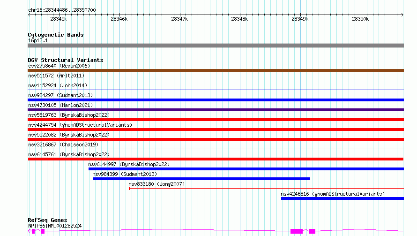
Task: Click the Cytogenetic Bands track title
Action: click(56, 35)
